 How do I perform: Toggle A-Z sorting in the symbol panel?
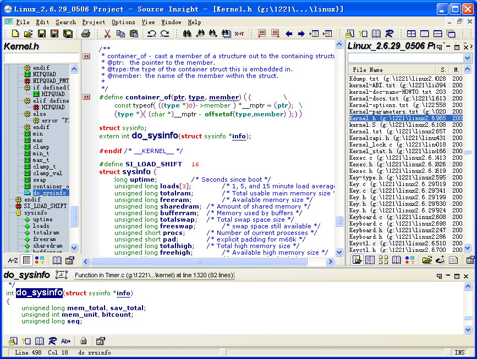click(x=13, y=260)
